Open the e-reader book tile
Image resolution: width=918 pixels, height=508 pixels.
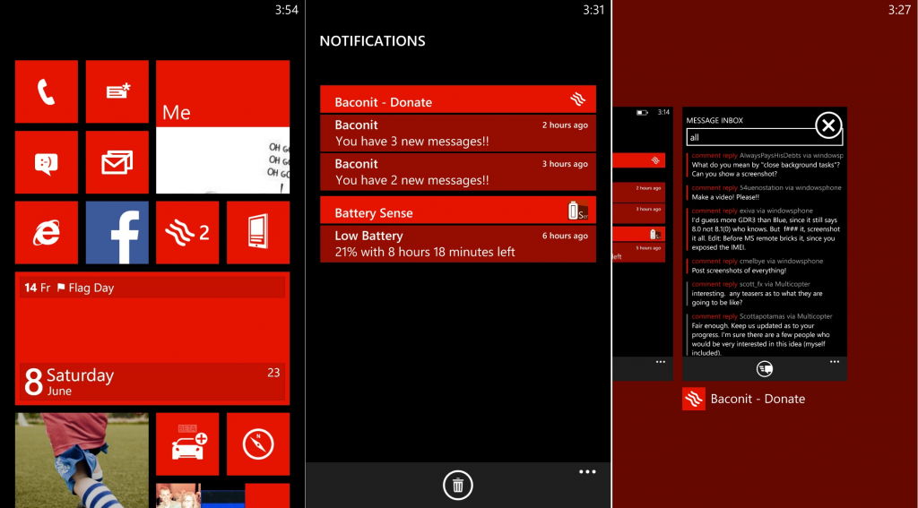pos(258,232)
